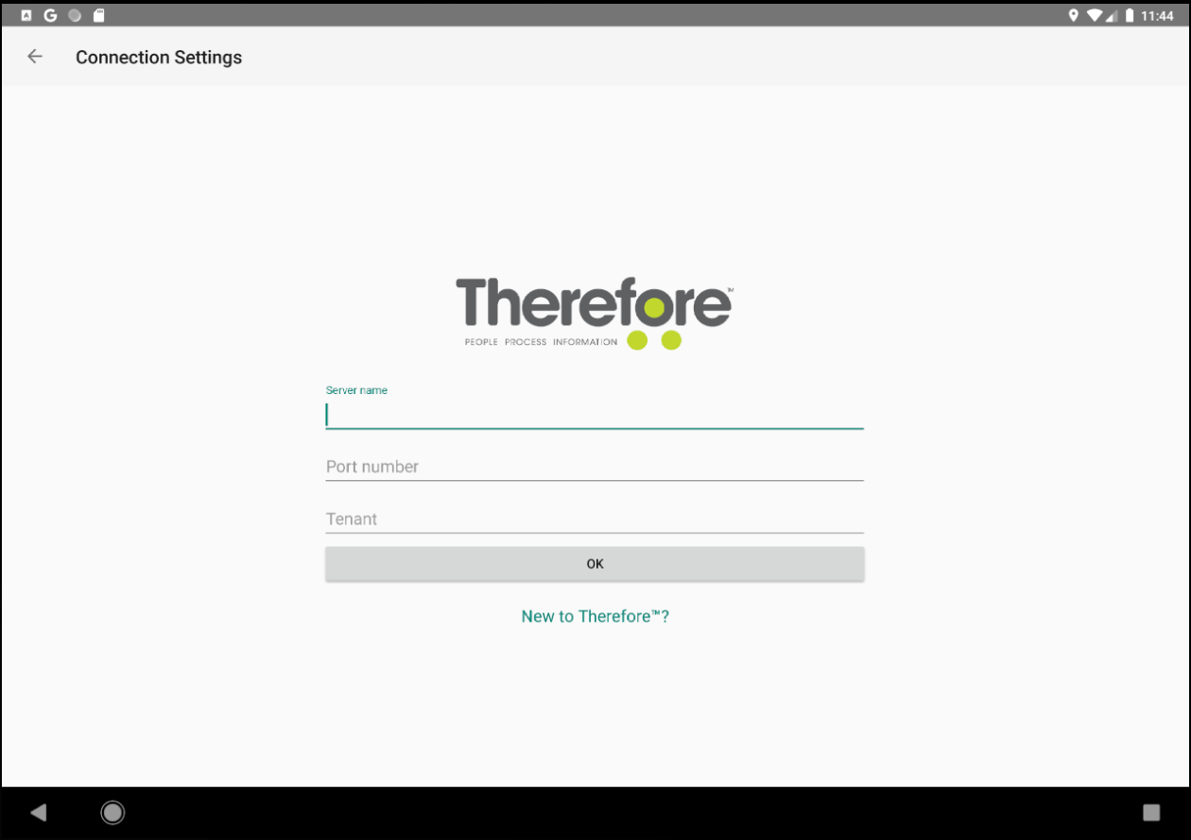The image size is (1191, 840).
Task: Tap the SD card notification icon
Action: (98, 14)
